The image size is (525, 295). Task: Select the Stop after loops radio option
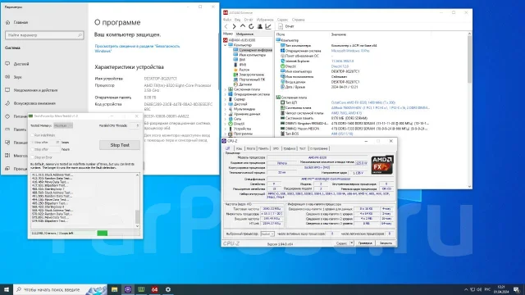33,142
